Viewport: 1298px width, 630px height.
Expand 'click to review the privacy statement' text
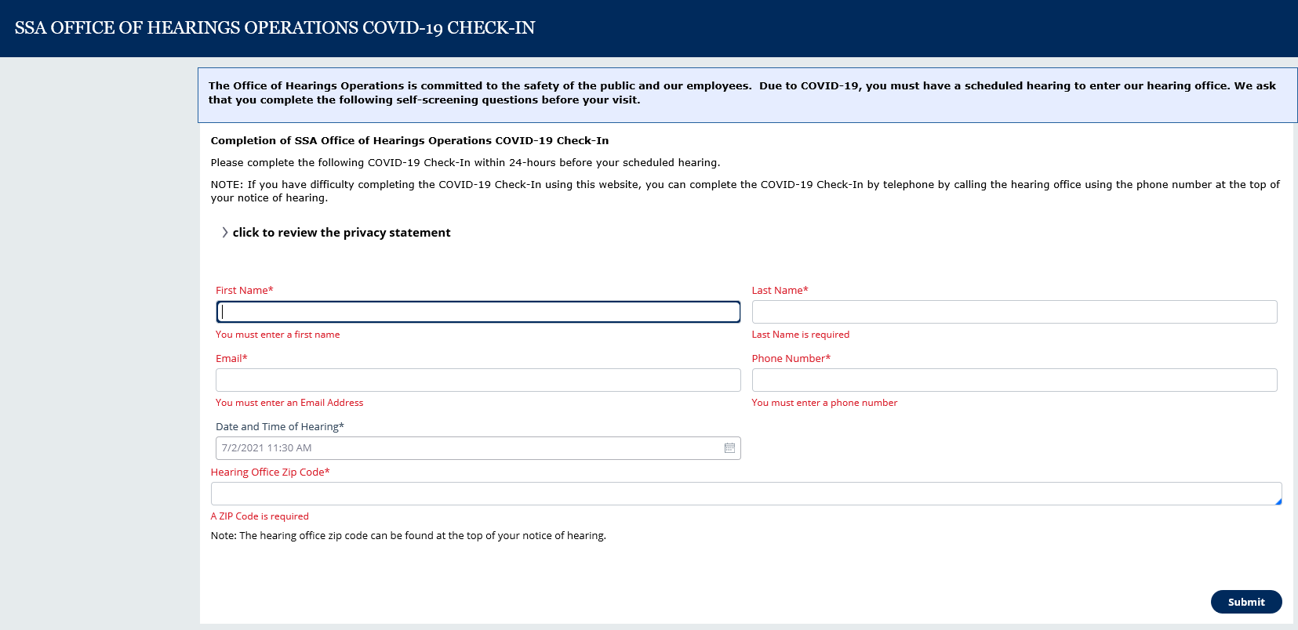[341, 233]
